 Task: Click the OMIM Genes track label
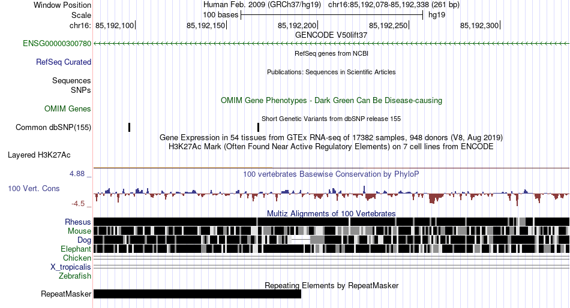(68, 108)
